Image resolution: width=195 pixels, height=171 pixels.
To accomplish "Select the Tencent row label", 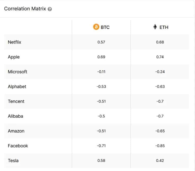I will click(x=16, y=101).
